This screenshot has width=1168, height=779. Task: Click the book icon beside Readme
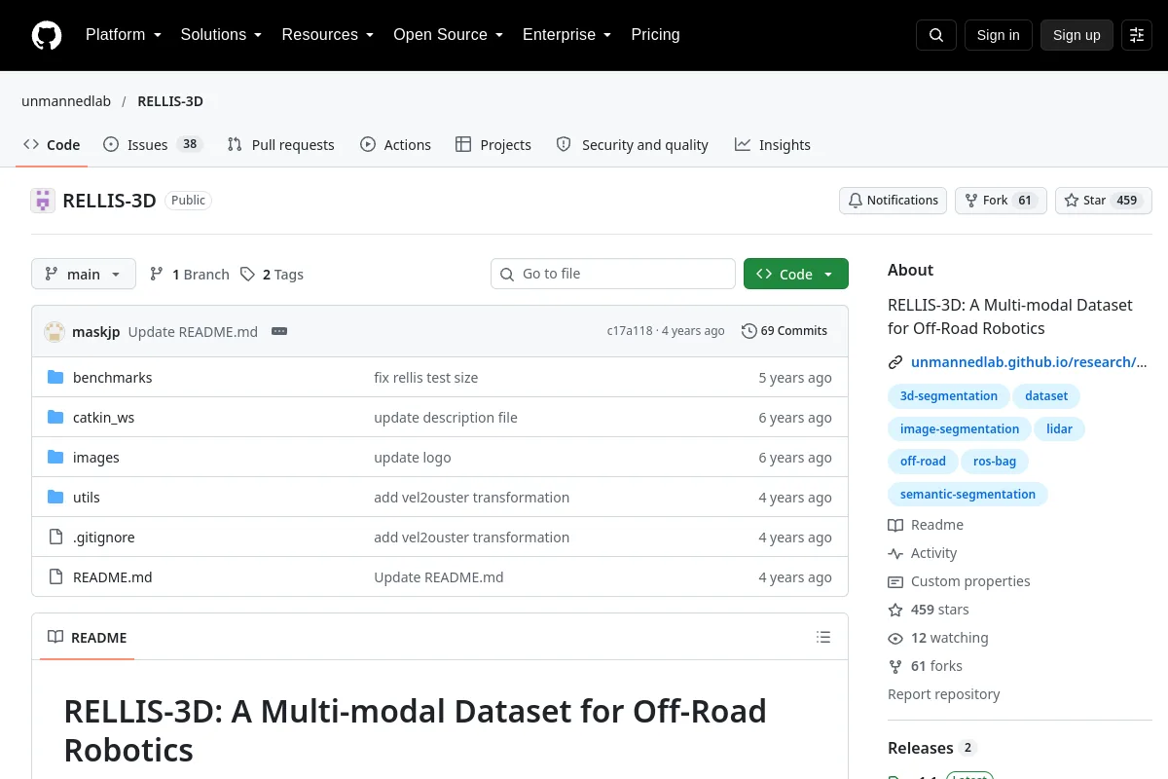(895, 525)
